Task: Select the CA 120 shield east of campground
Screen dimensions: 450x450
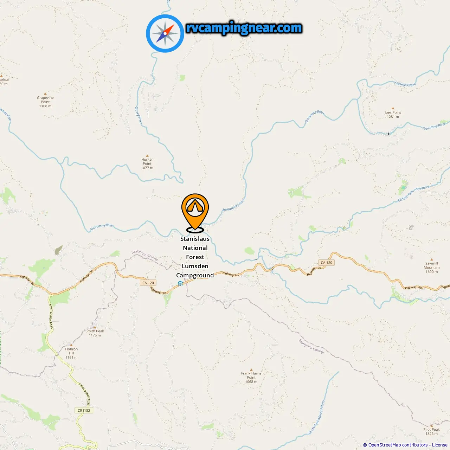Action: [x=327, y=263]
